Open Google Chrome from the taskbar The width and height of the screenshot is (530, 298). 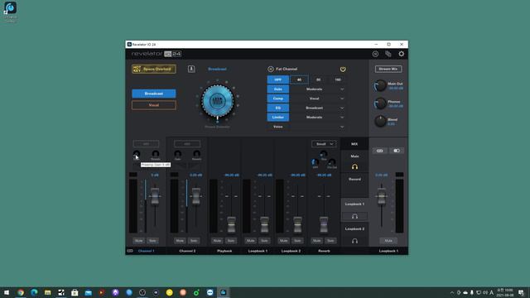(21, 292)
